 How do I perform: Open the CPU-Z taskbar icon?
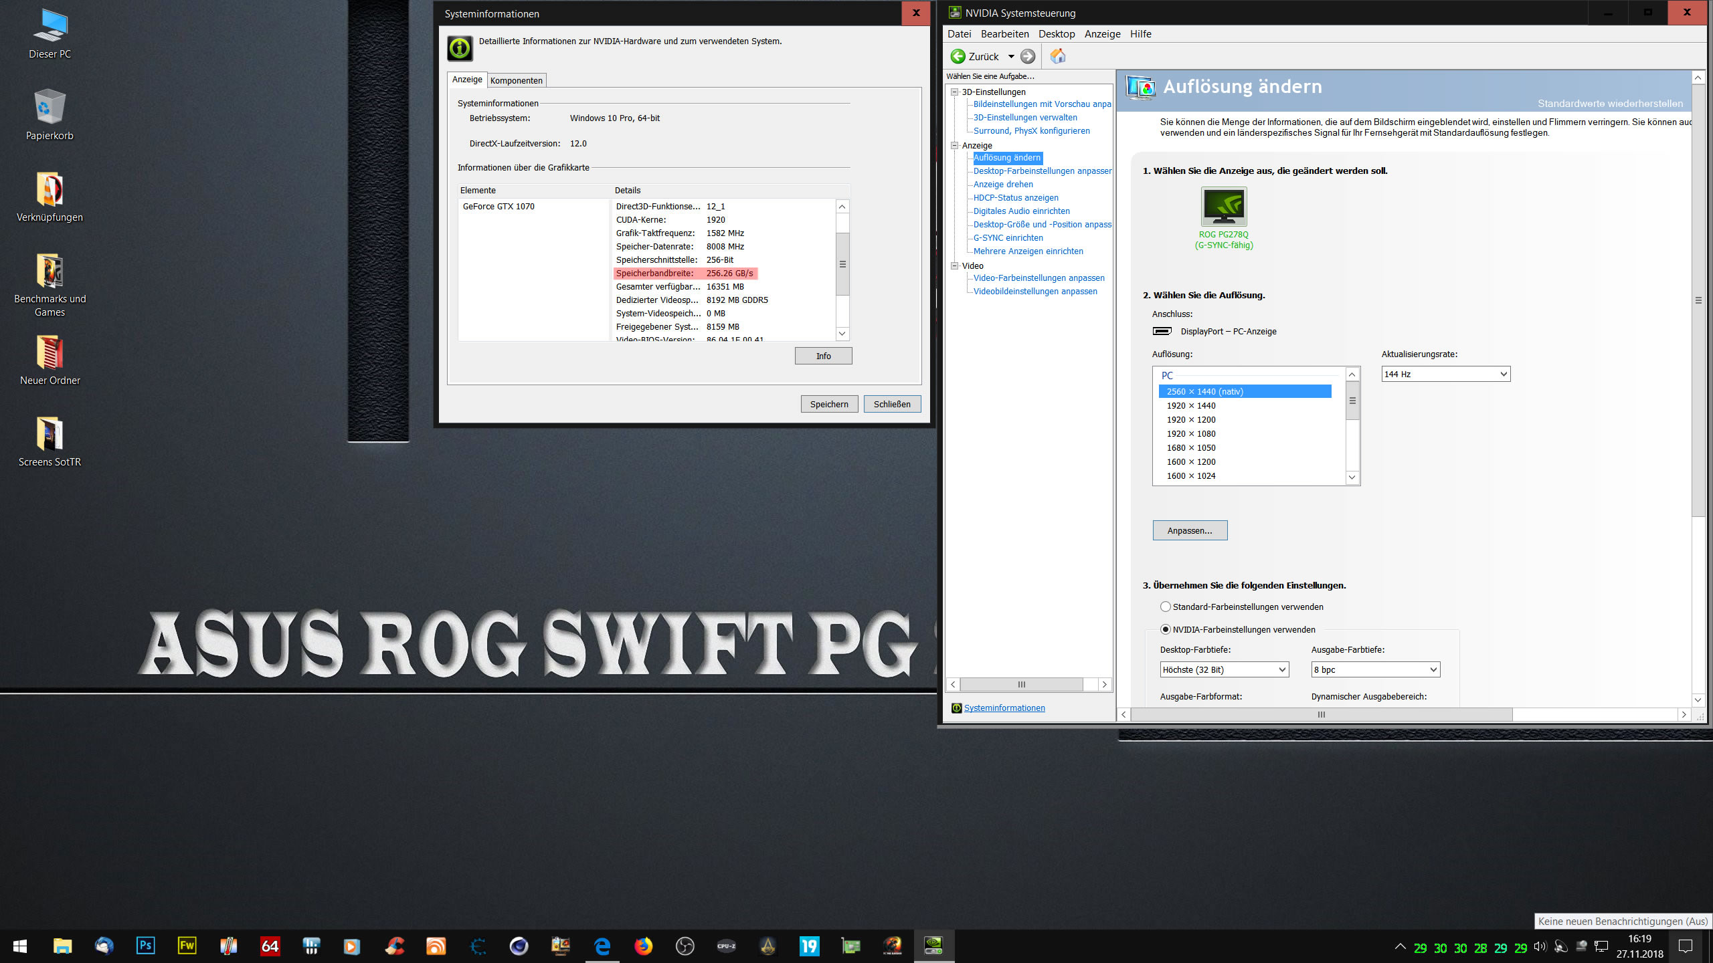tap(726, 946)
